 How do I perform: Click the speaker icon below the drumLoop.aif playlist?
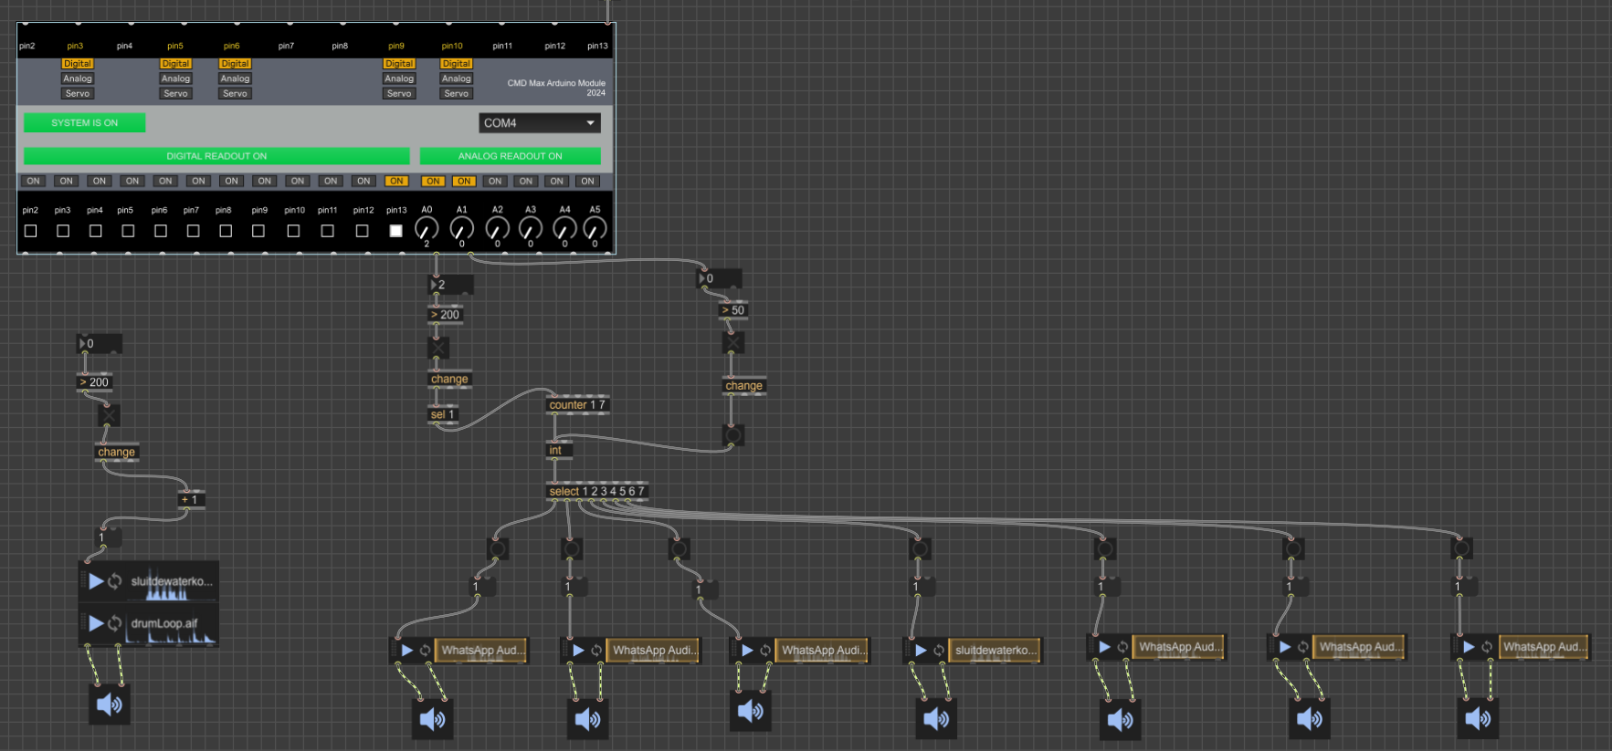click(x=110, y=704)
